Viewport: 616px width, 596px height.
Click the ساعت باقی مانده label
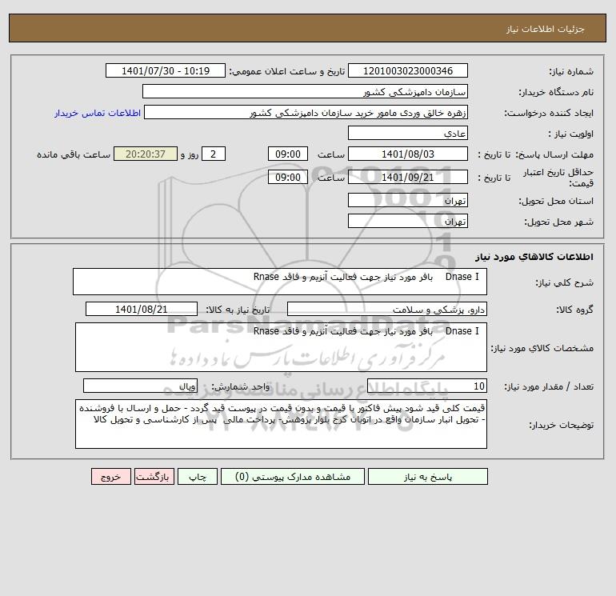pos(74,154)
